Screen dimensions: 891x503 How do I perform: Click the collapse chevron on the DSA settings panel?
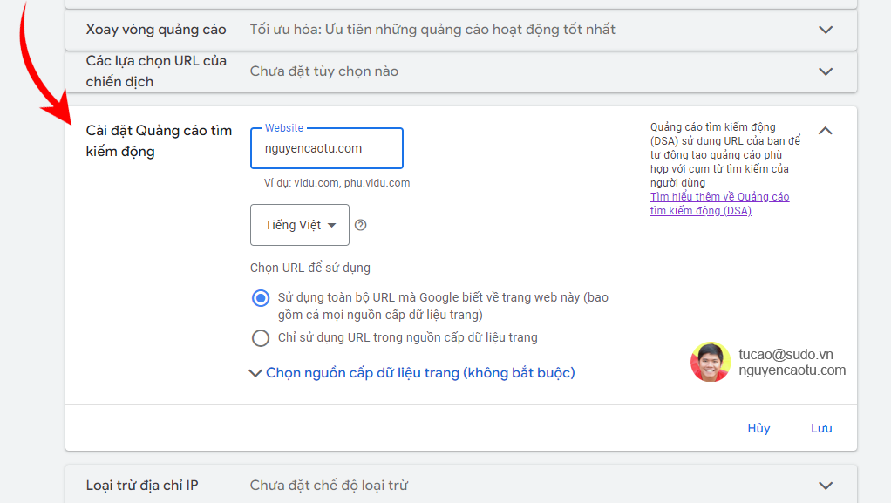(x=825, y=129)
